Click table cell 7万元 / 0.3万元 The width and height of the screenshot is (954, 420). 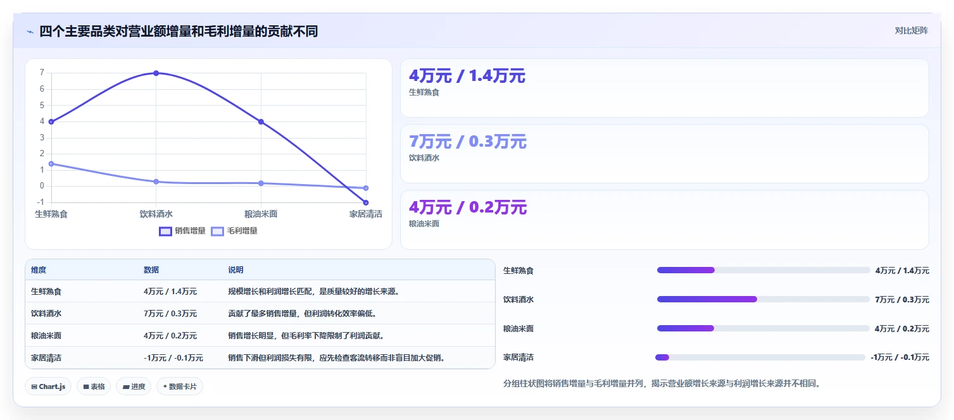(x=170, y=314)
